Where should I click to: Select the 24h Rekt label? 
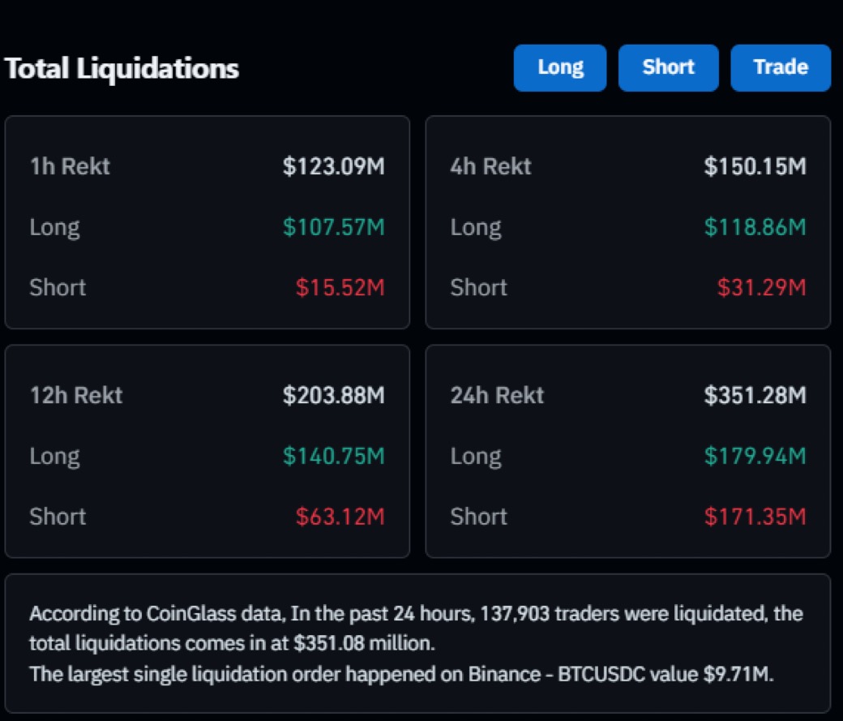point(498,396)
